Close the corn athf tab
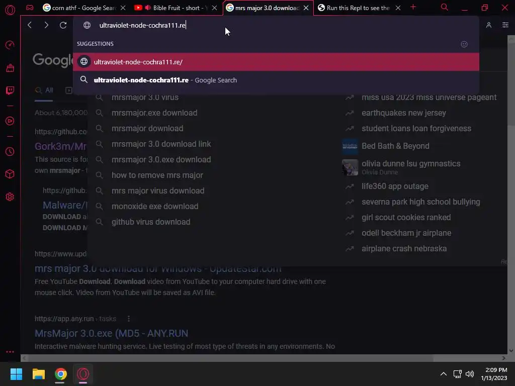The image size is (515, 386). pyautogui.click(x=123, y=8)
